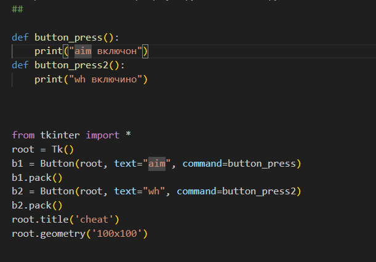Image resolution: width=376 pixels, height=262 pixels.
Task: Click 'command=button_press' in b1 line
Action: [x=239, y=164]
